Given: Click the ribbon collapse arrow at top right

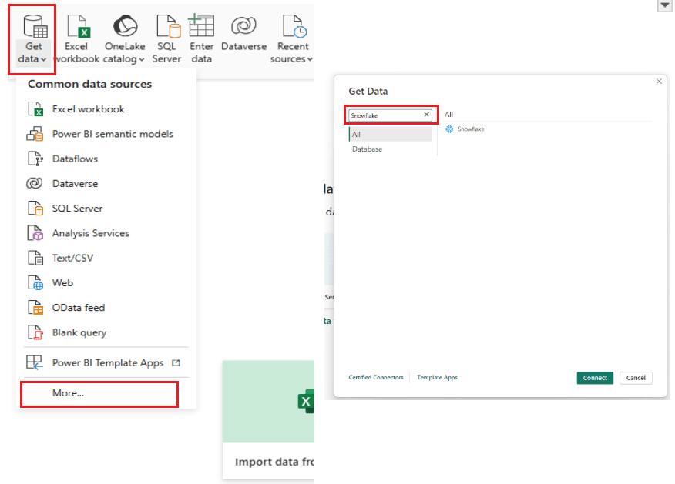Looking at the screenshot, I should [665, 5].
